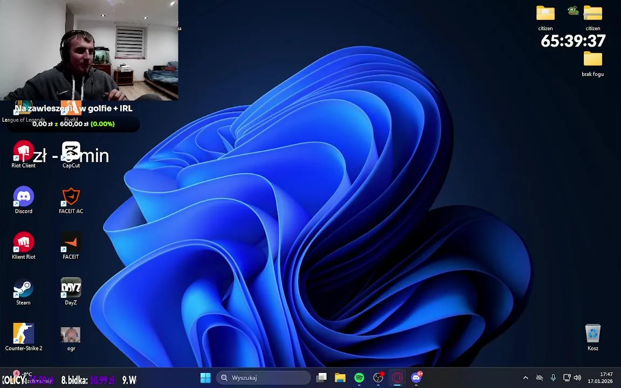
Task: Click the cloud sync tray icon
Action: pyautogui.click(x=540, y=378)
